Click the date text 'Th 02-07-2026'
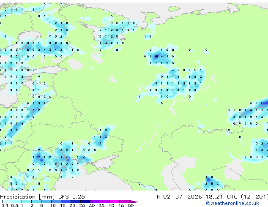This screenshot has width=268, height=207. coord(178,197)
